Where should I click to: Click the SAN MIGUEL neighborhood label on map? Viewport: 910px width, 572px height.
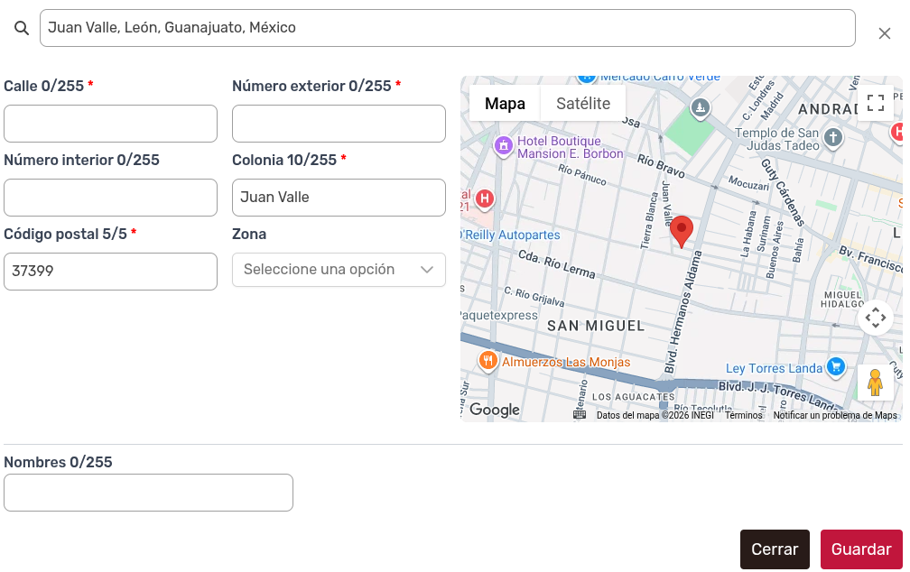point(596,326)
